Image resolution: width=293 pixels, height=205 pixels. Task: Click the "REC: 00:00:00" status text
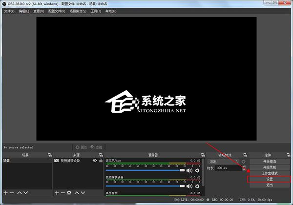tap(222, 200)
